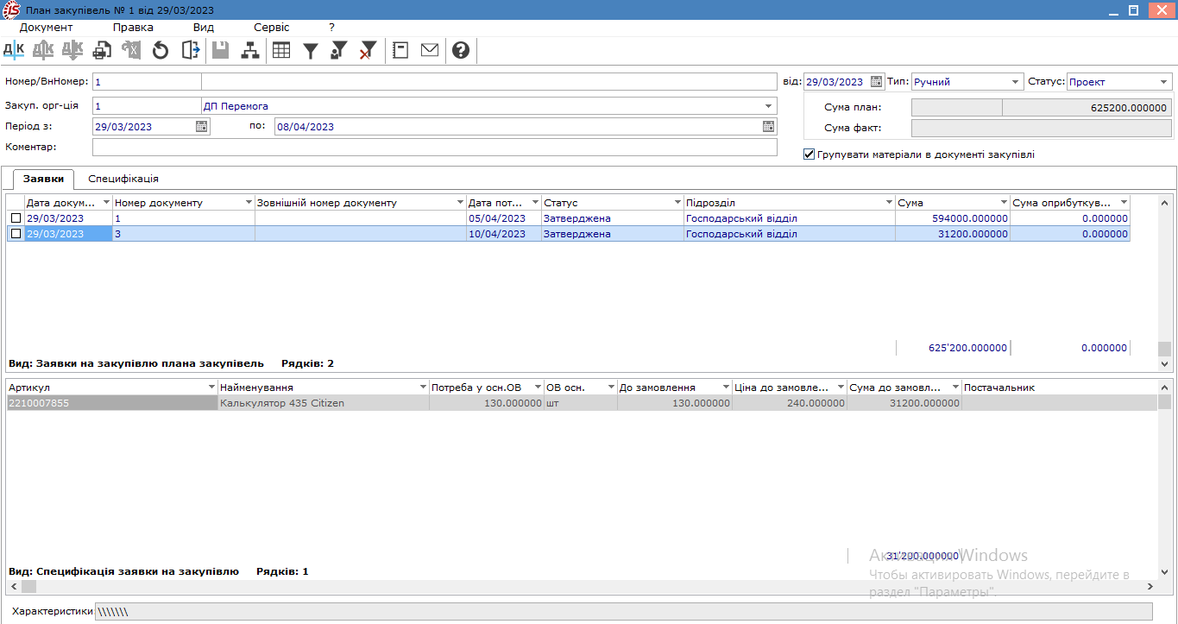This screenshot has width=1178, height=624.
Task: Open the Документ menu
Action: [47, 27]
